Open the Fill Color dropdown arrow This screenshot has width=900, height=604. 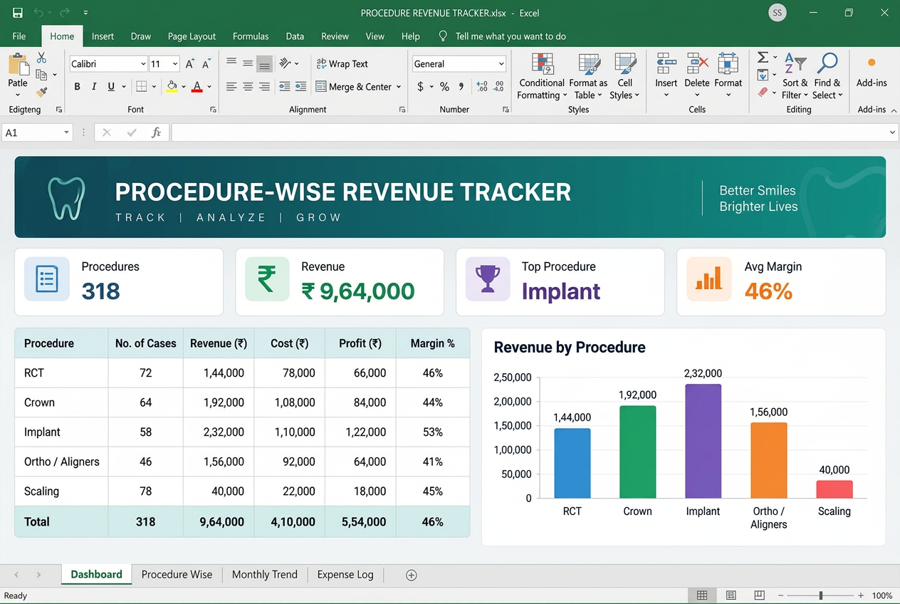(x=184, y=87)
